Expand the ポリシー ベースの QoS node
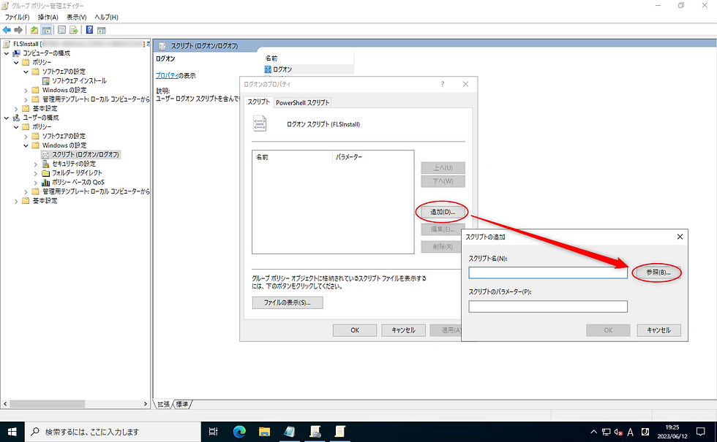Image resolution: width=717 pixels, height=442 pixels. 36,183
